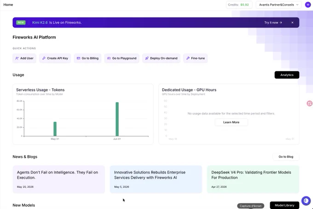
Task: Open the Analytics page
Action: pyautogui.click(x=287, y=75)
